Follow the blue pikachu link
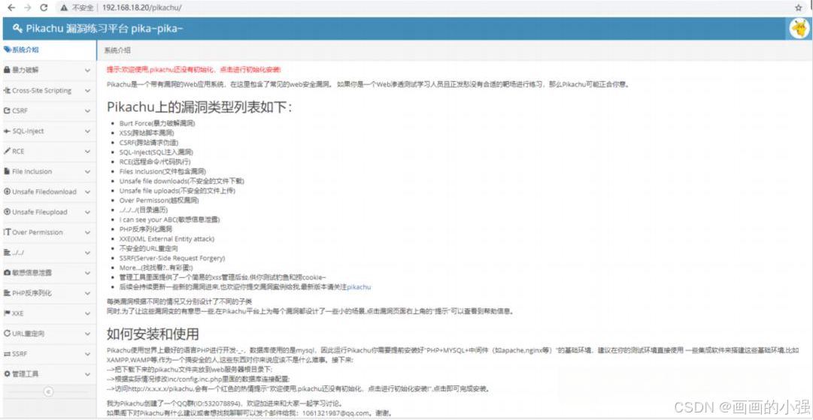Image resolution: width=813 pixels, height=420 pixels. pos(359,286)
